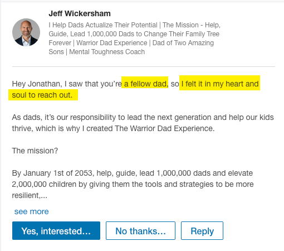Screen dimensions: 284x251
Task: Open Jeff Wickersham's profile photo
Action: [26, 32]
